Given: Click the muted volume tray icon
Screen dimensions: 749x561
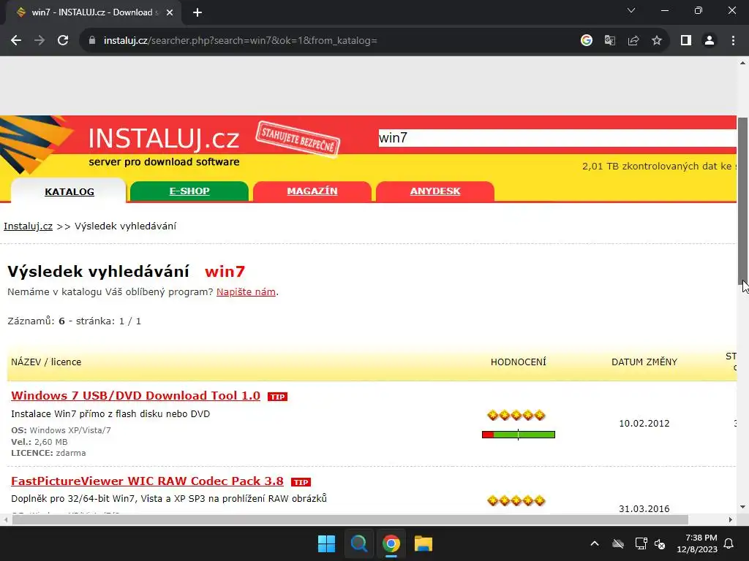Looking at the screenshot, I should [x=660, y=543].
